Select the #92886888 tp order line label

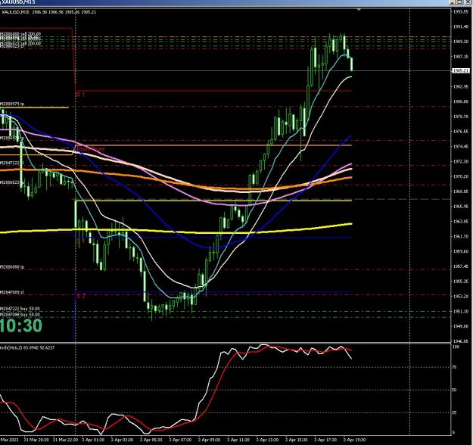[x=12, y=267]
